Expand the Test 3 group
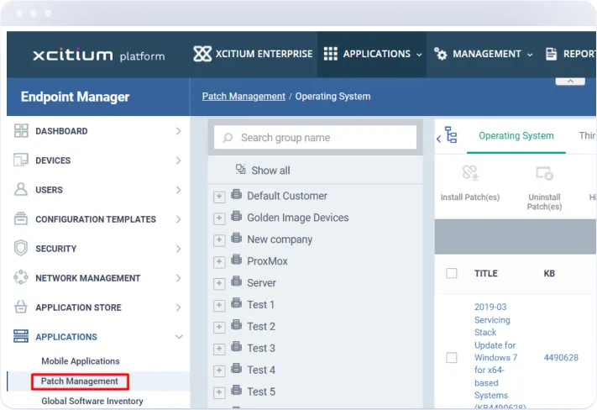The image size is (597, 410). (219, 349)
